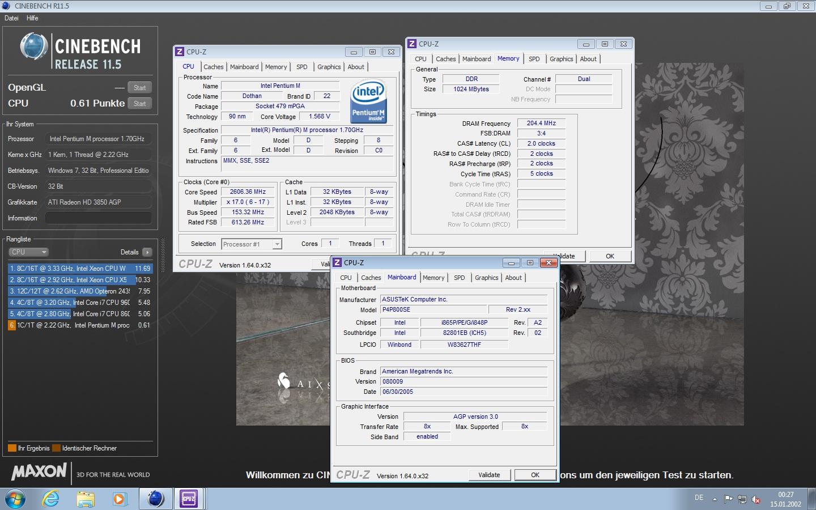Click the Intel Pentium M inside logo
The height and width of the screenshot is (510, 816).
point(369,101)
